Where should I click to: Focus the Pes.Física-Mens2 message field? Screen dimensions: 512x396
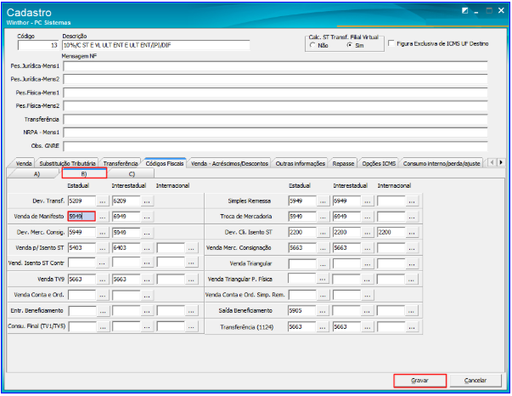point(275,106)
